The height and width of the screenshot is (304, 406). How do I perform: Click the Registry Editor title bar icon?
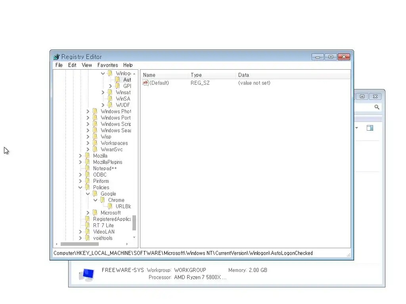coord(56,57)
